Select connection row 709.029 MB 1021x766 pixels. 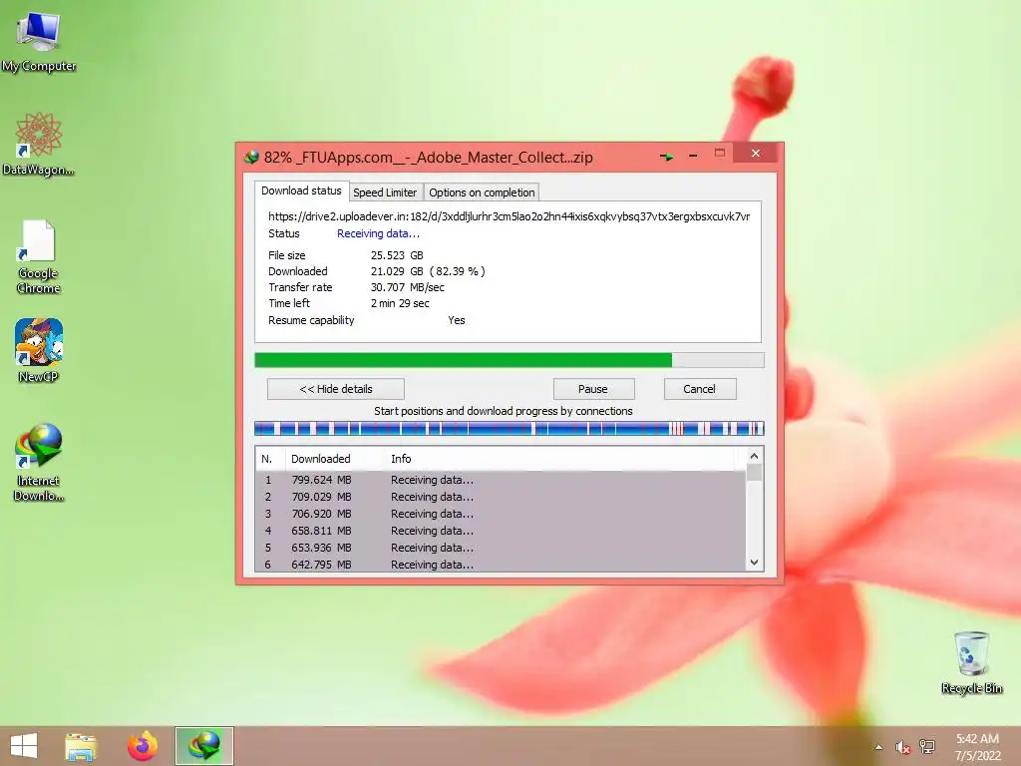tap(501, 497)
